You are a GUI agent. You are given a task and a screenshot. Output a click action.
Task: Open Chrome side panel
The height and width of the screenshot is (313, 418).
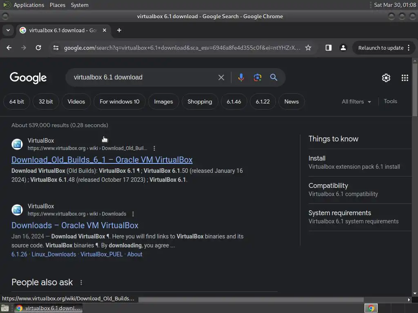coord(329,48)
